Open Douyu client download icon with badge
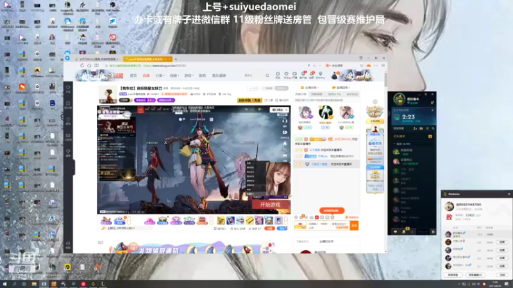 (x=303, y=75)
